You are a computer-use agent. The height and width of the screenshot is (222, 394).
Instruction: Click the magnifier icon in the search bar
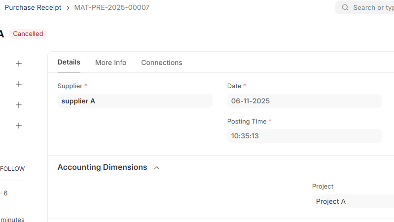tap(345, 7)
